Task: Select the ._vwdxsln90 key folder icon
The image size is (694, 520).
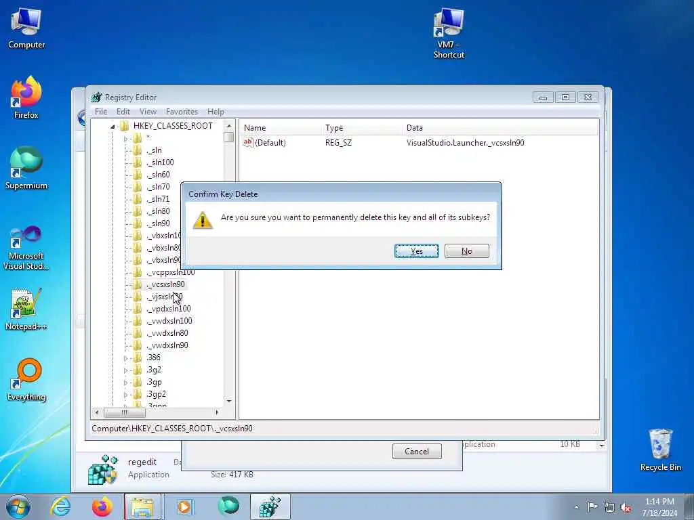Action: tap(138, 345)
